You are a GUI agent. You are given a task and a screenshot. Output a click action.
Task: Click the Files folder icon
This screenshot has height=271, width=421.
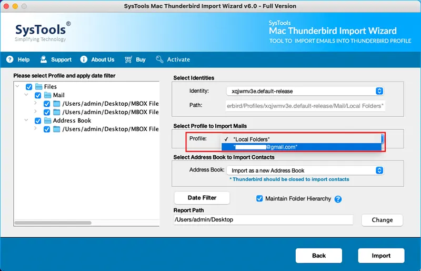click(39, 86)
